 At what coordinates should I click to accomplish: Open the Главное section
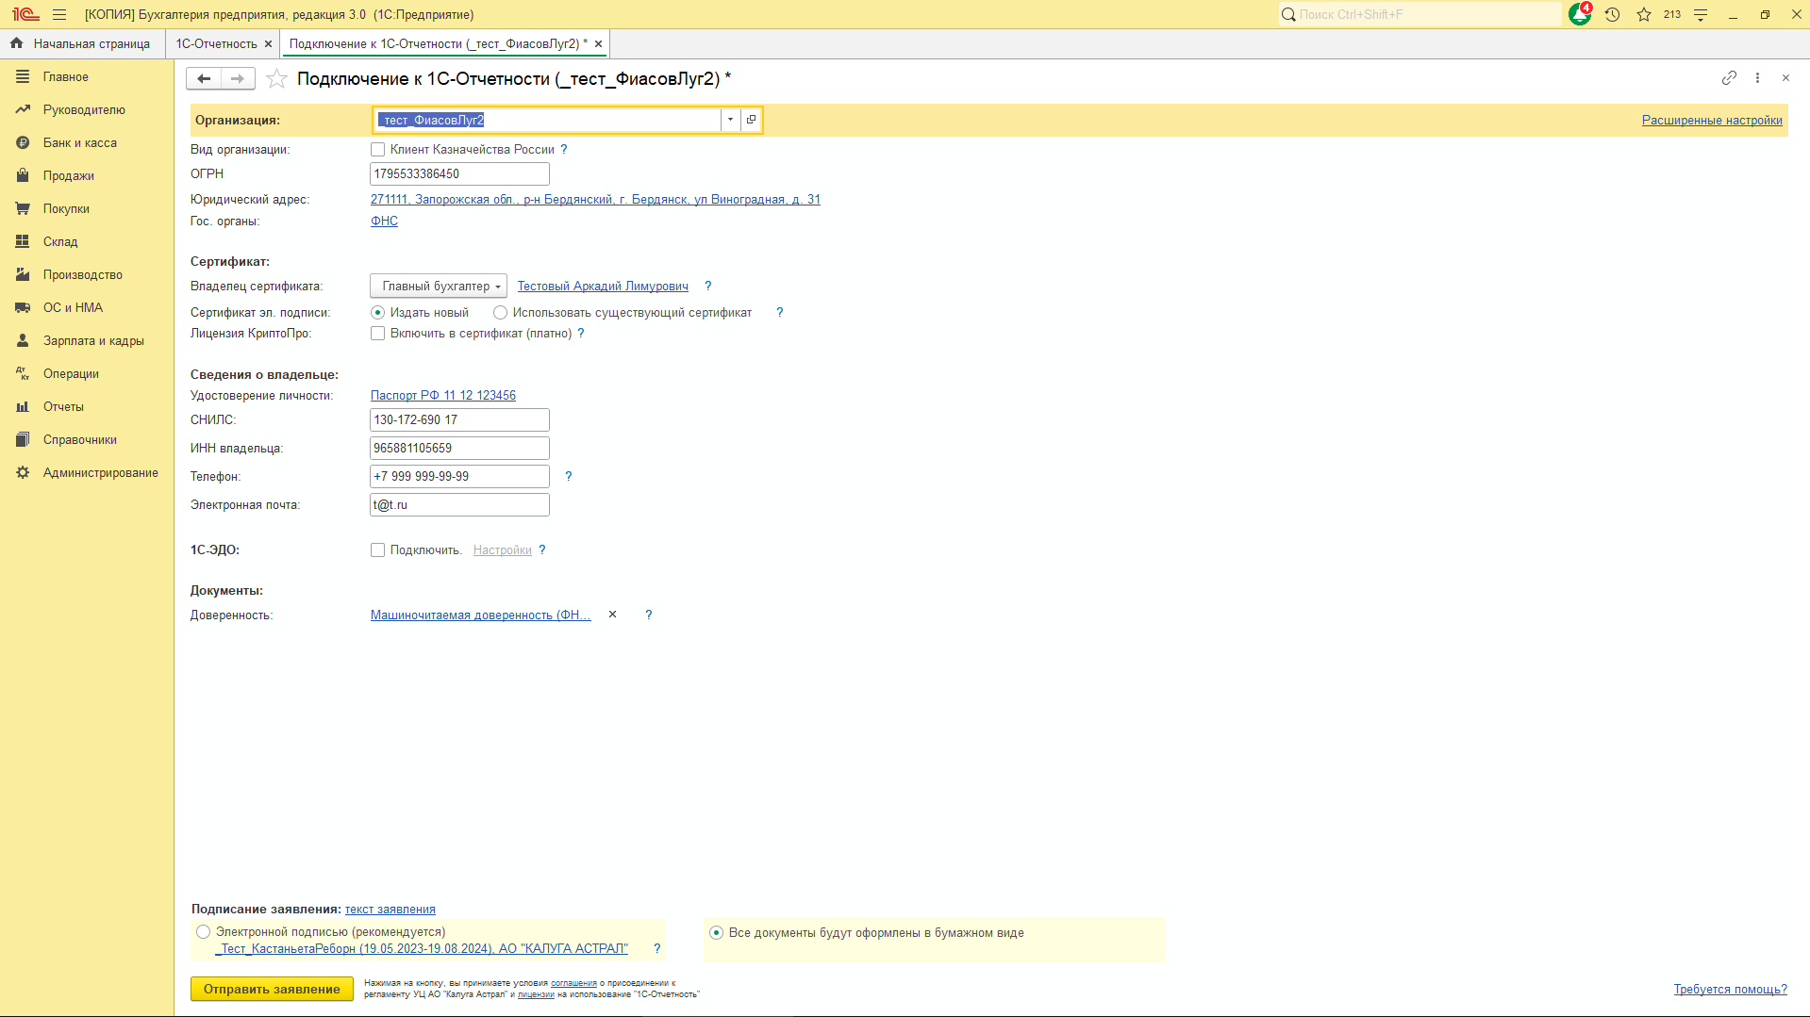point(66,76)
